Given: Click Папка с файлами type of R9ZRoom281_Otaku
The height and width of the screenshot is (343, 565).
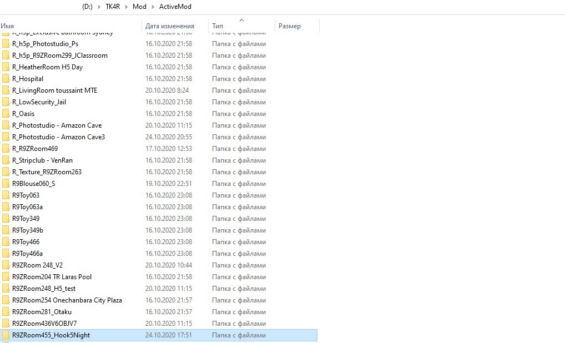Looking at the screenshot, I should (x=239, y=312).
